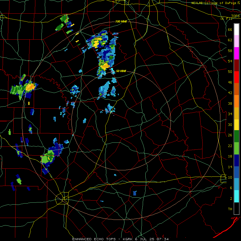Click the "2" legend value
Screen dimensions: 241x241
click(x=231, y=199)
